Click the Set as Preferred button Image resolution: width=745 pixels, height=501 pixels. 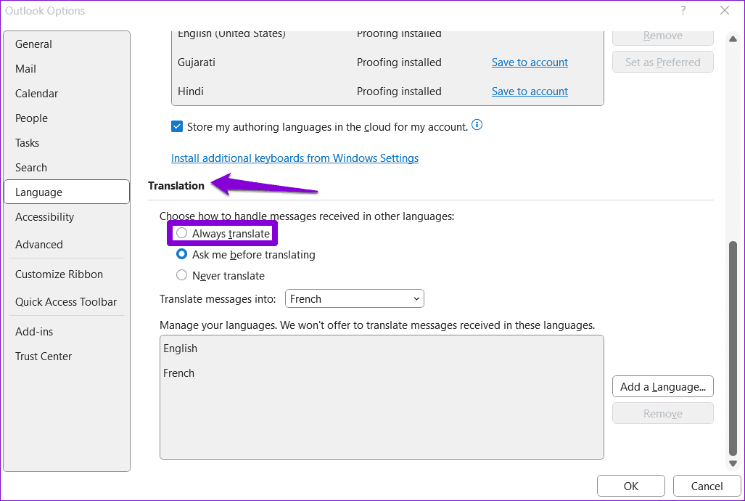click(x=663, y=62)
